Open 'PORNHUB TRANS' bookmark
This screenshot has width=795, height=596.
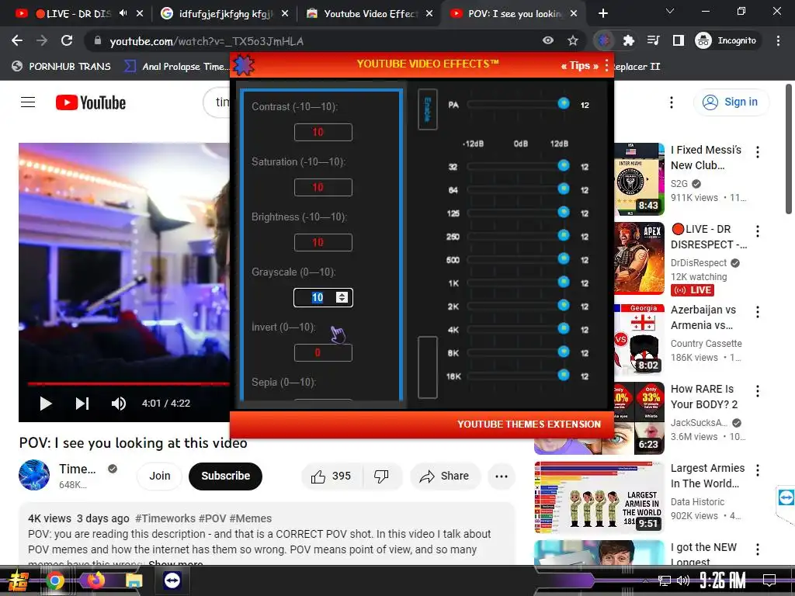(x=61, y=67)
